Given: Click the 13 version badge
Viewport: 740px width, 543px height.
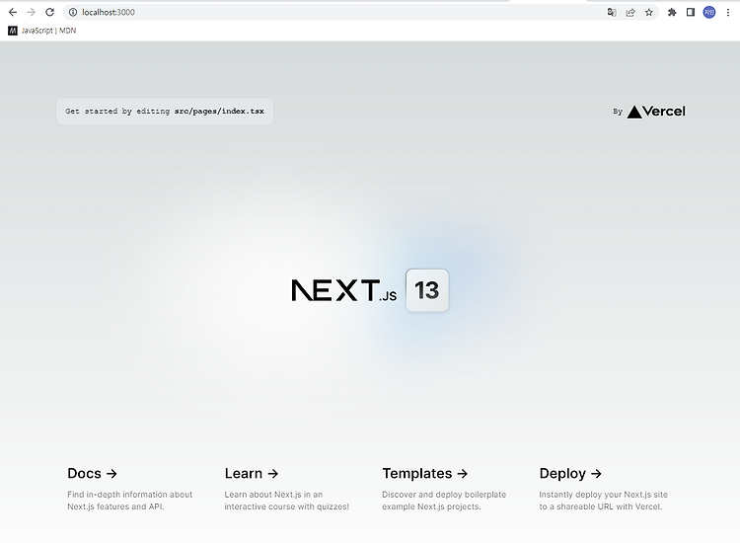Looking at the screenshot, I should 427,290.
